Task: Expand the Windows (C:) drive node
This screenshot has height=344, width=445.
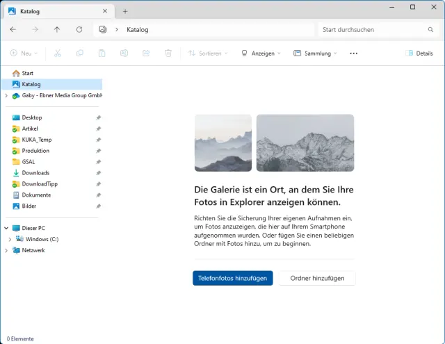Action: [10, 239]
